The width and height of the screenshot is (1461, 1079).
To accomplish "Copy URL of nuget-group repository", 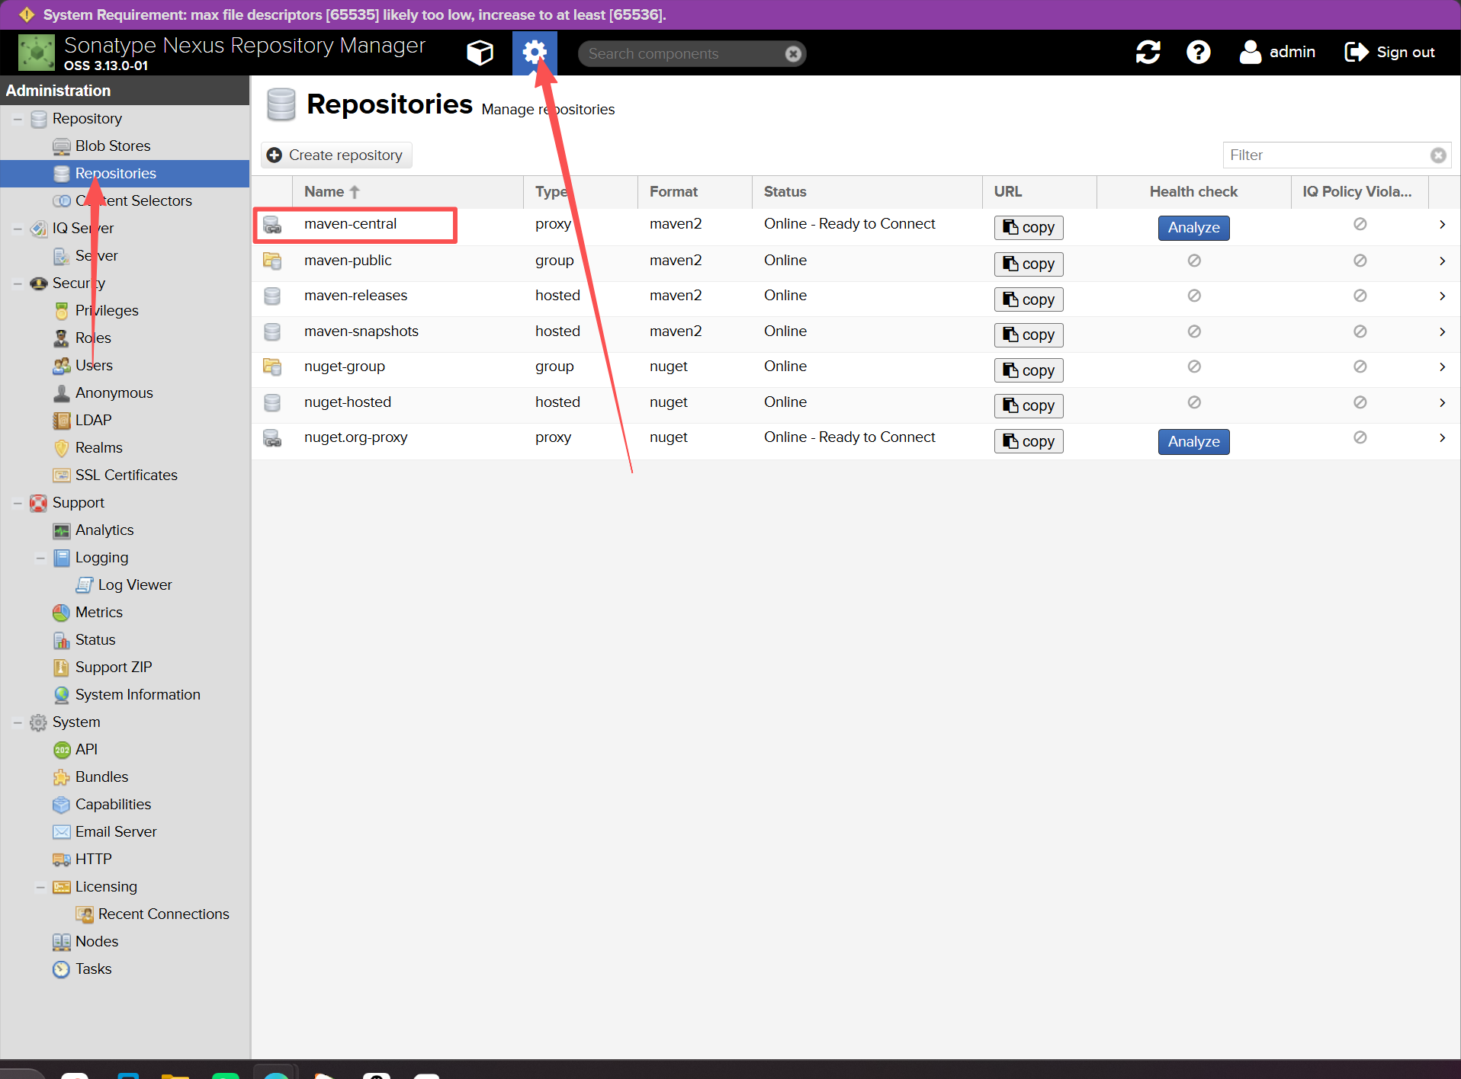I will [1029, 370].
